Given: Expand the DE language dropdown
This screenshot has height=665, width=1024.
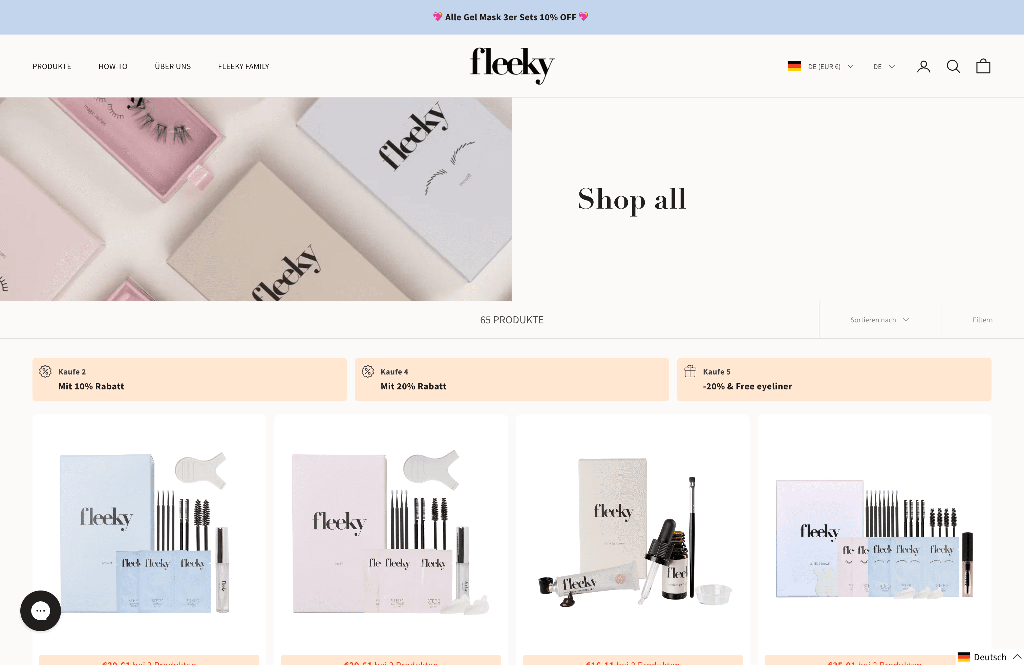Looking at the screenshot, I should click(x=884, y=67).
